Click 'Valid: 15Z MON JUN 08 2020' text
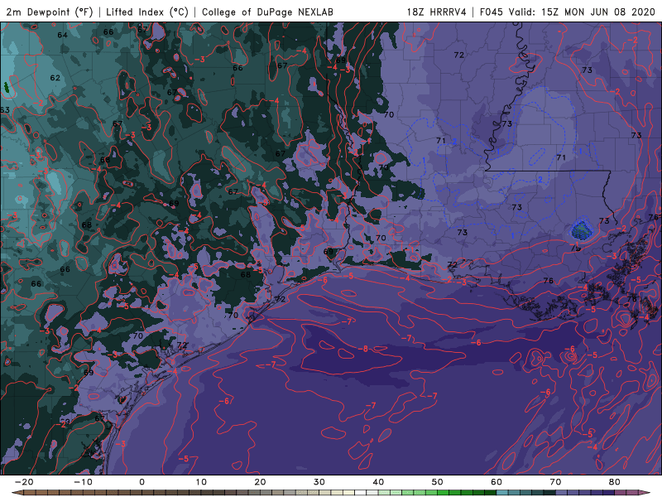662x497 pixels. [x=582, y=12]
